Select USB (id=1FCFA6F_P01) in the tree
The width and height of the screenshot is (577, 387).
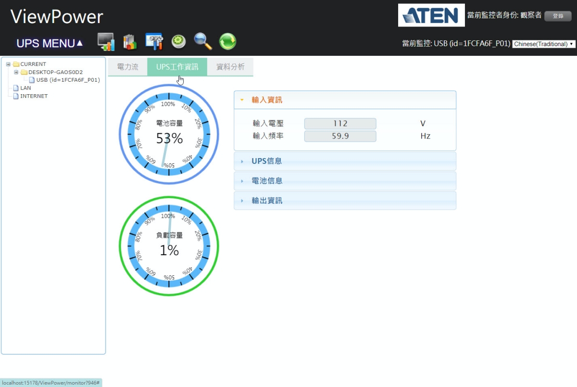tap(68, 80)
